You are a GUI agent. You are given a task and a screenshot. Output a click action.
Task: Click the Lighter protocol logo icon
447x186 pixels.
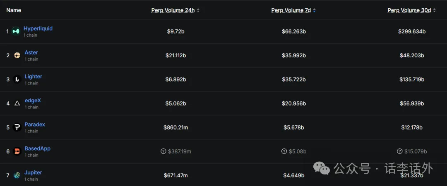pos(17,79)
